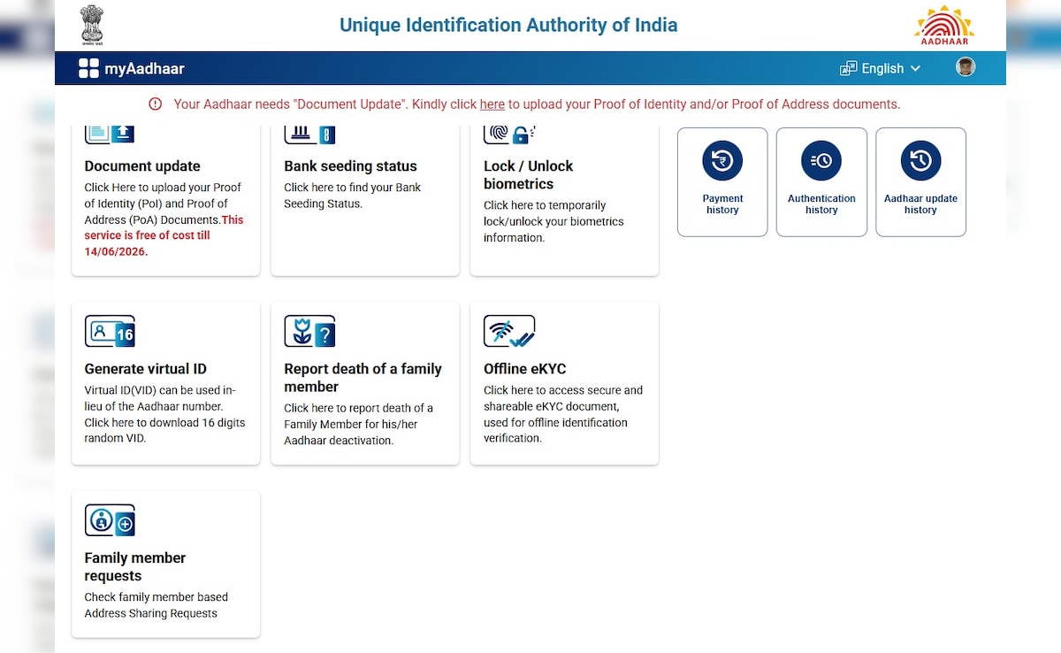Select the Lock / Unlock biometrics icon
The height and width of the screenshot is (653, 1061).
pyautogui.click(x=509, y=134)
